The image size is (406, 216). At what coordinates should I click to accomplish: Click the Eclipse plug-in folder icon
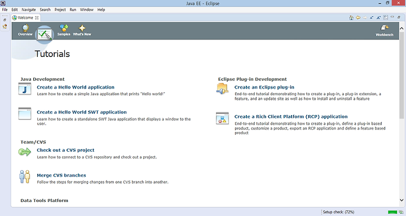(x=222, y=89)
